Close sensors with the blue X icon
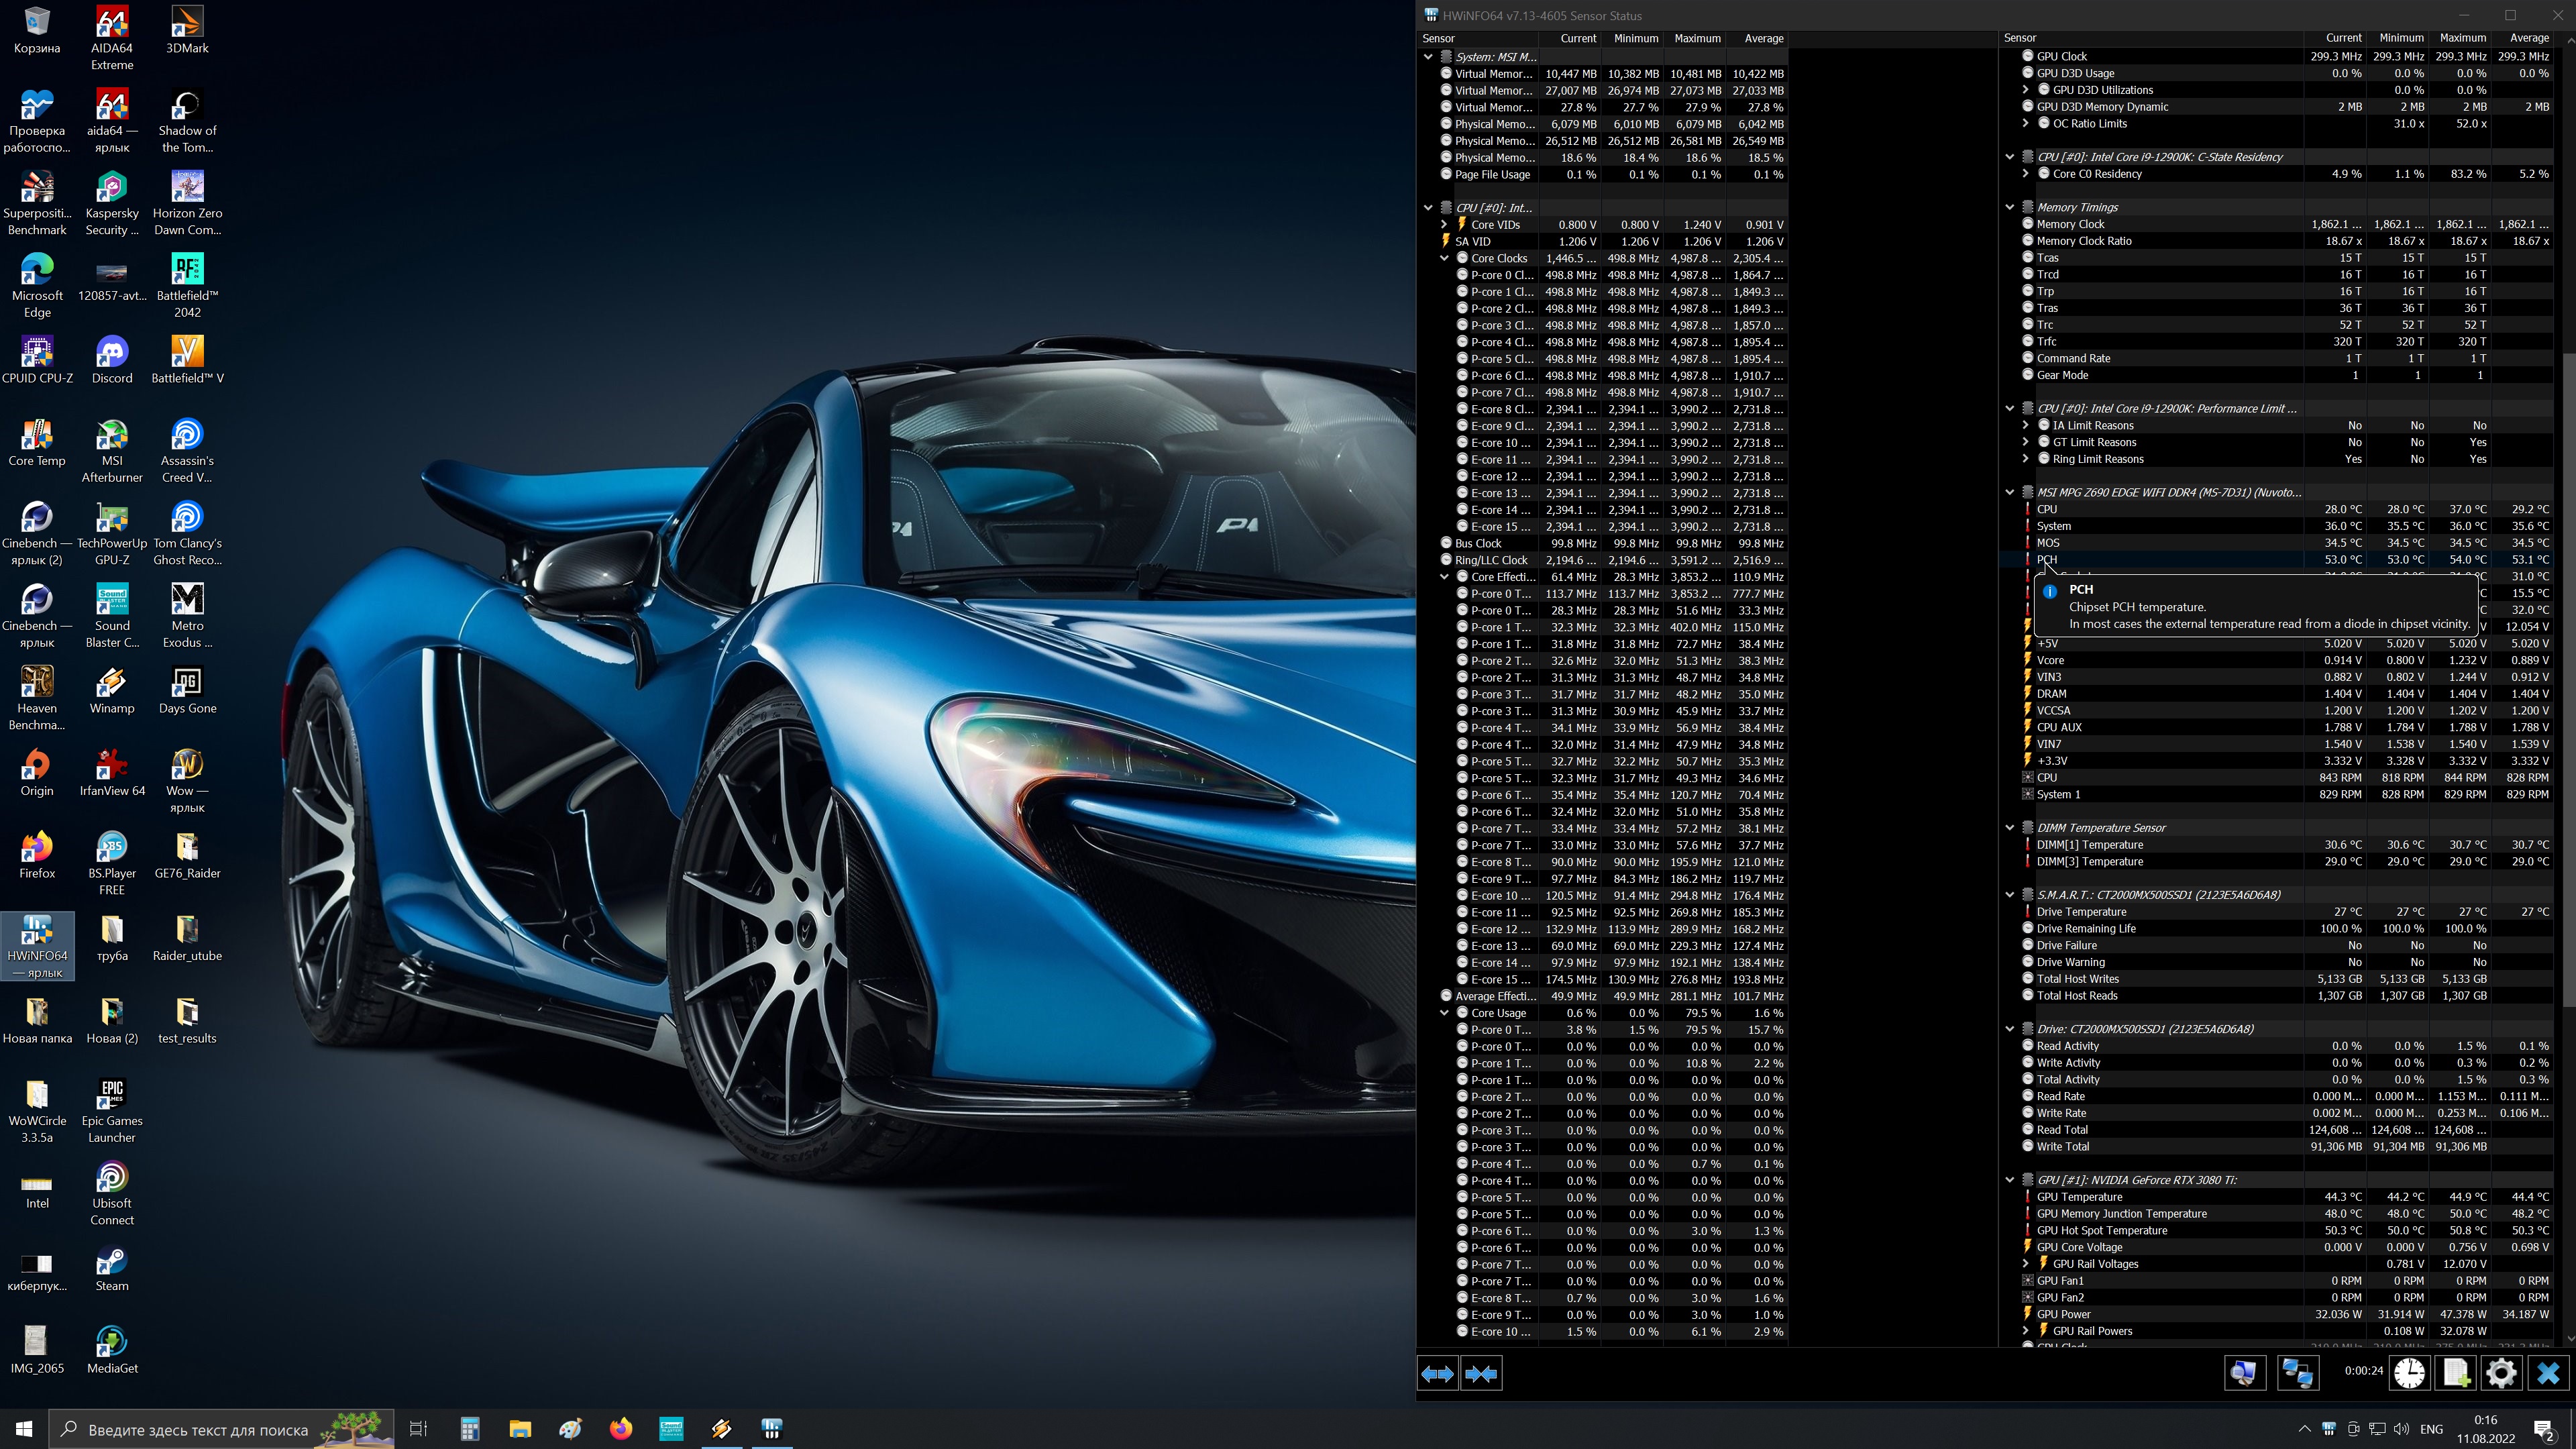 [2548, 1373]
